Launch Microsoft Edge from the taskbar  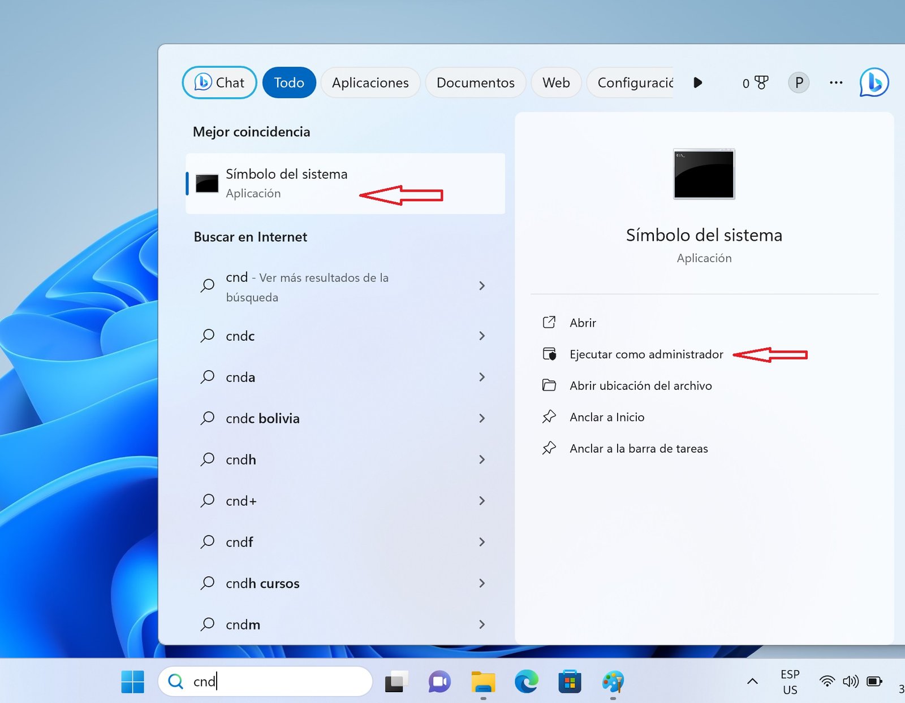(526, 682)
